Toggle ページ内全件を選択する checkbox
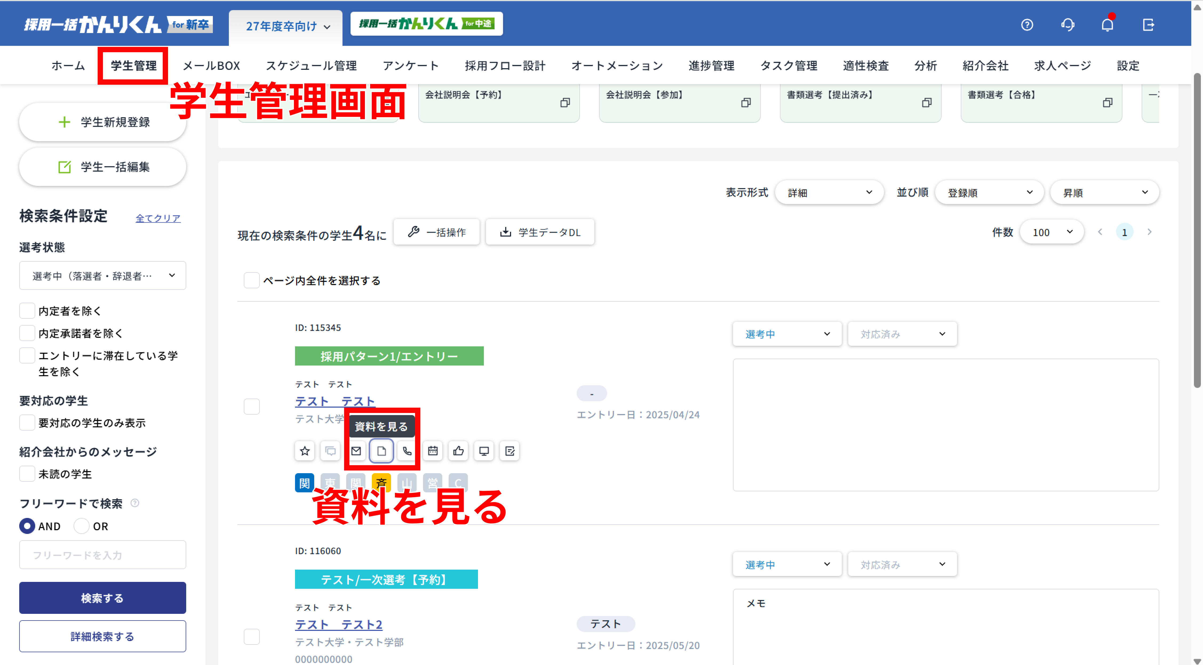This screenshot has width=1203, height=665. 252,280
